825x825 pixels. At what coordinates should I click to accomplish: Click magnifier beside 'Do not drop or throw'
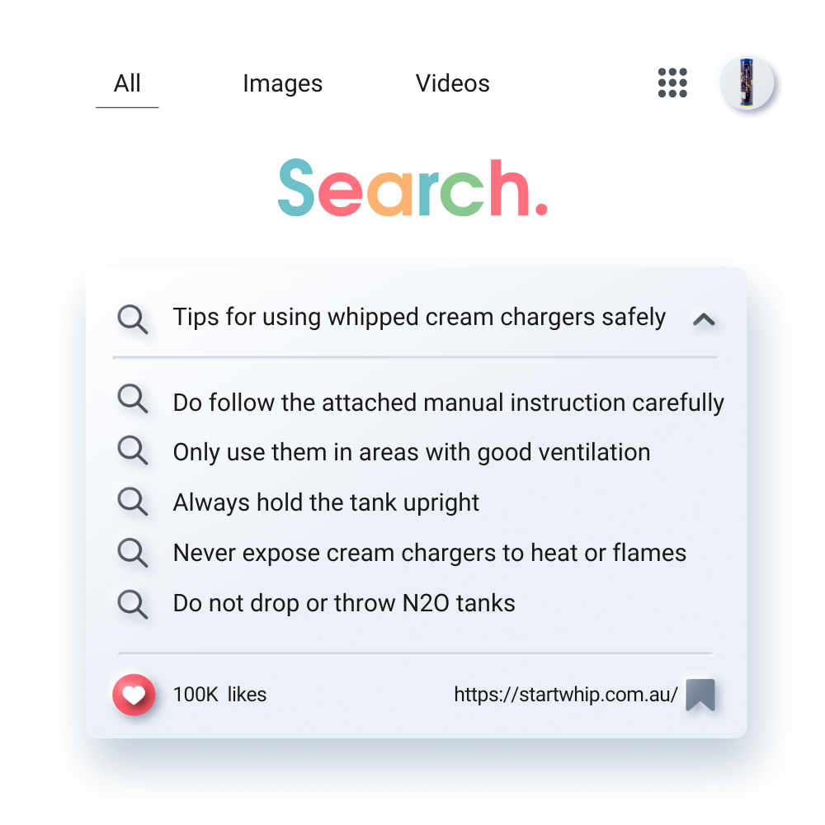click(x=133, y=602)
